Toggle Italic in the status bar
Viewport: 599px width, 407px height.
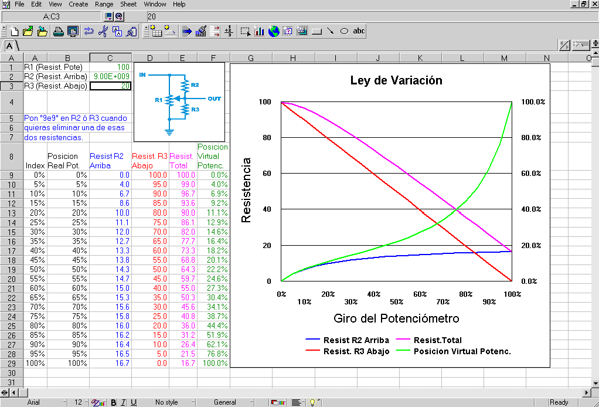point(124,402)
